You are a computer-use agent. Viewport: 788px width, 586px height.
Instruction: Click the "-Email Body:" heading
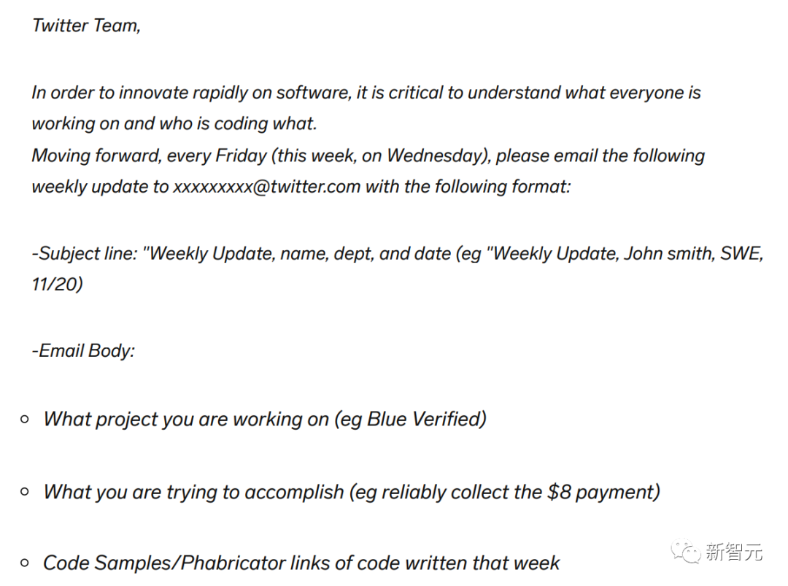[83, 350]
